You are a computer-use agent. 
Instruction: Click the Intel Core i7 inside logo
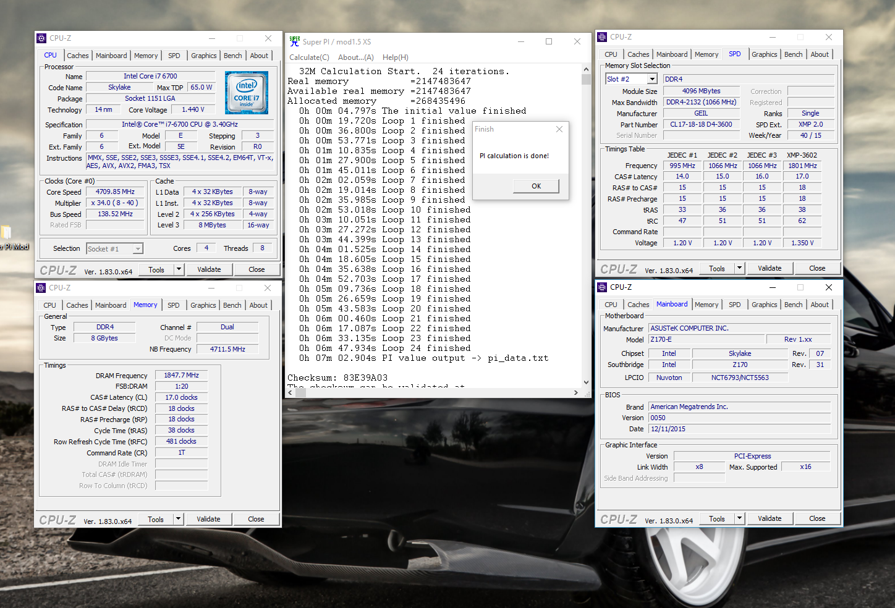(x=247, y=93)
